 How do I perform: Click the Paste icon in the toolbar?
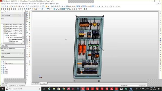coord(16,6)
